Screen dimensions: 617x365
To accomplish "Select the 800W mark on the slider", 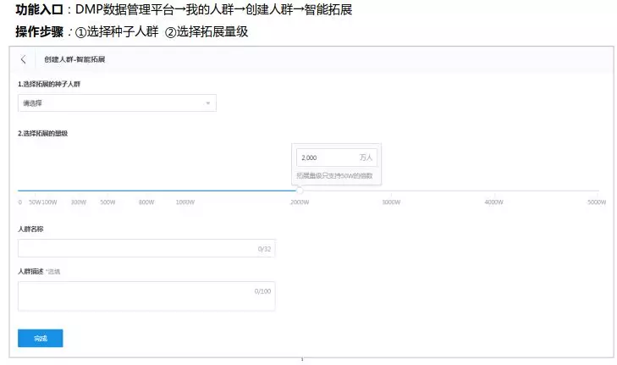I will point(146,202).
